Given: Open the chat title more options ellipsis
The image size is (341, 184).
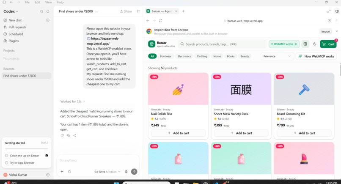Looking at the screenshot, I should 97,11.
